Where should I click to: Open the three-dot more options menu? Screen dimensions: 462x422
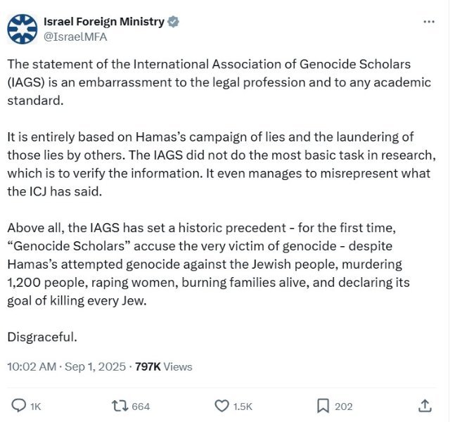(x=429, y=22)
